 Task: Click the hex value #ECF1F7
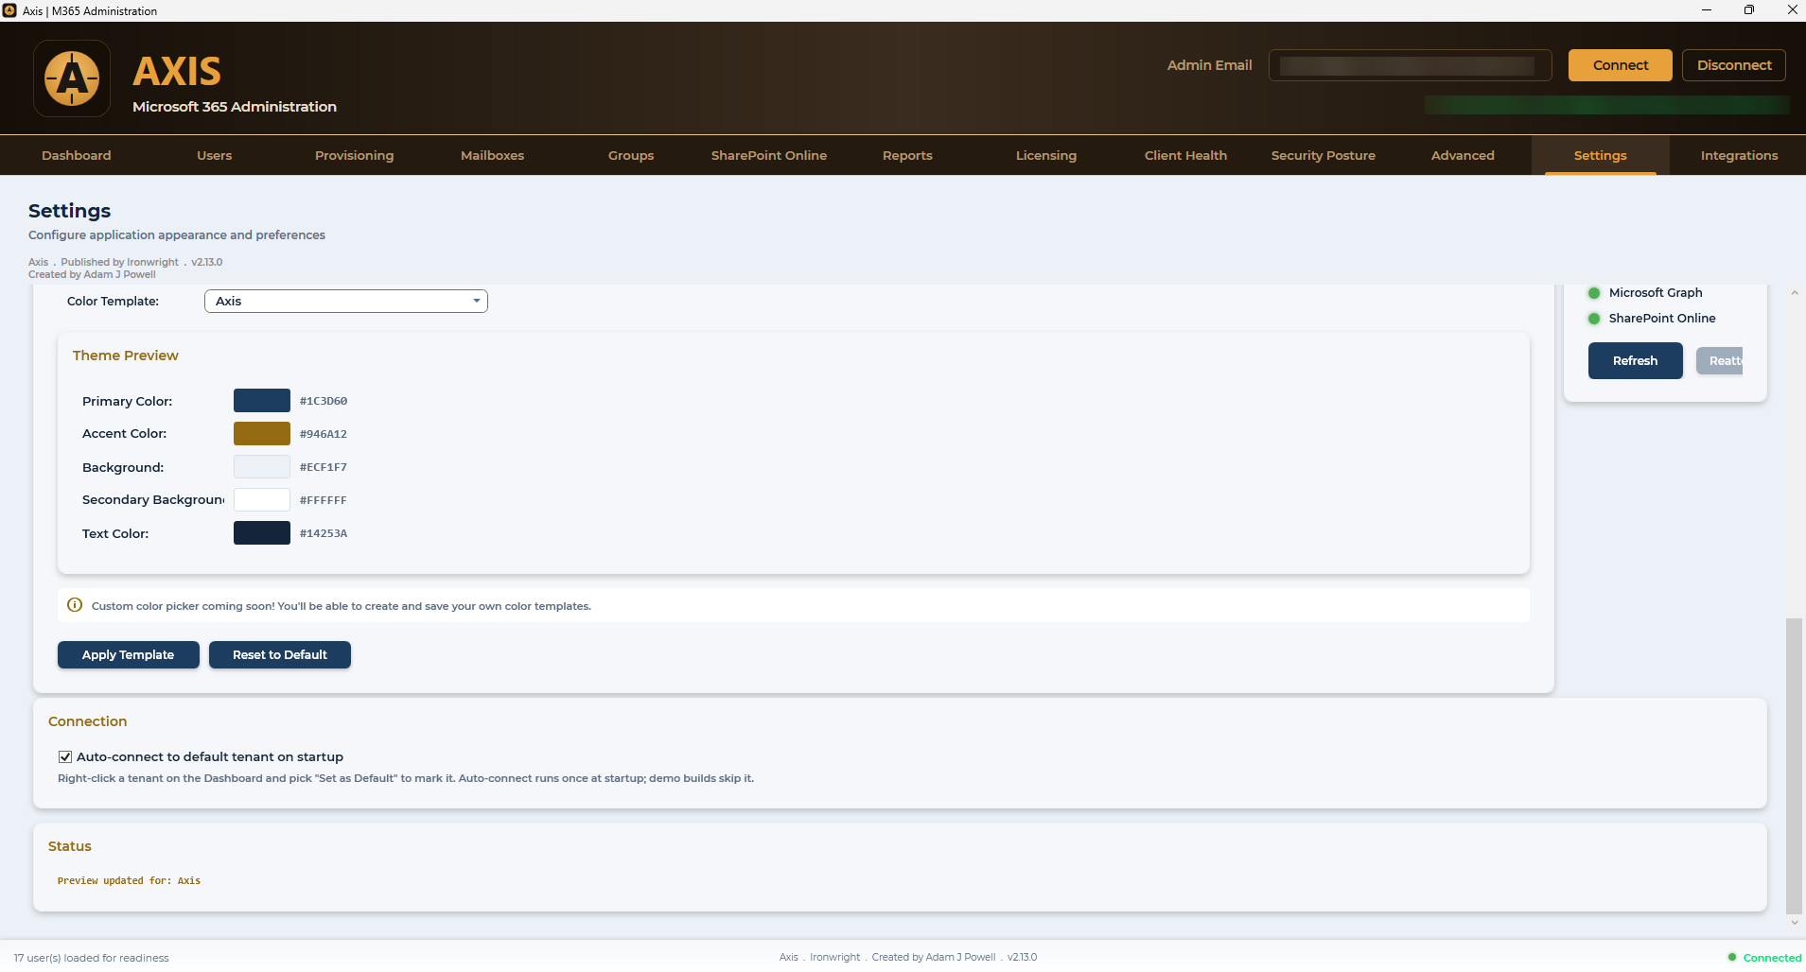point(324,467)
